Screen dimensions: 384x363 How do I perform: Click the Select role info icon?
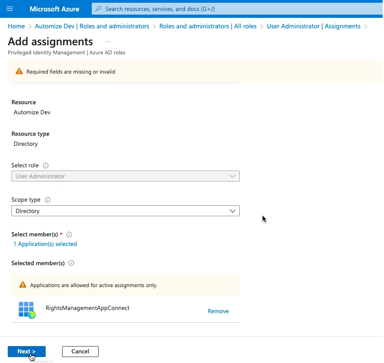pos(46,165)
